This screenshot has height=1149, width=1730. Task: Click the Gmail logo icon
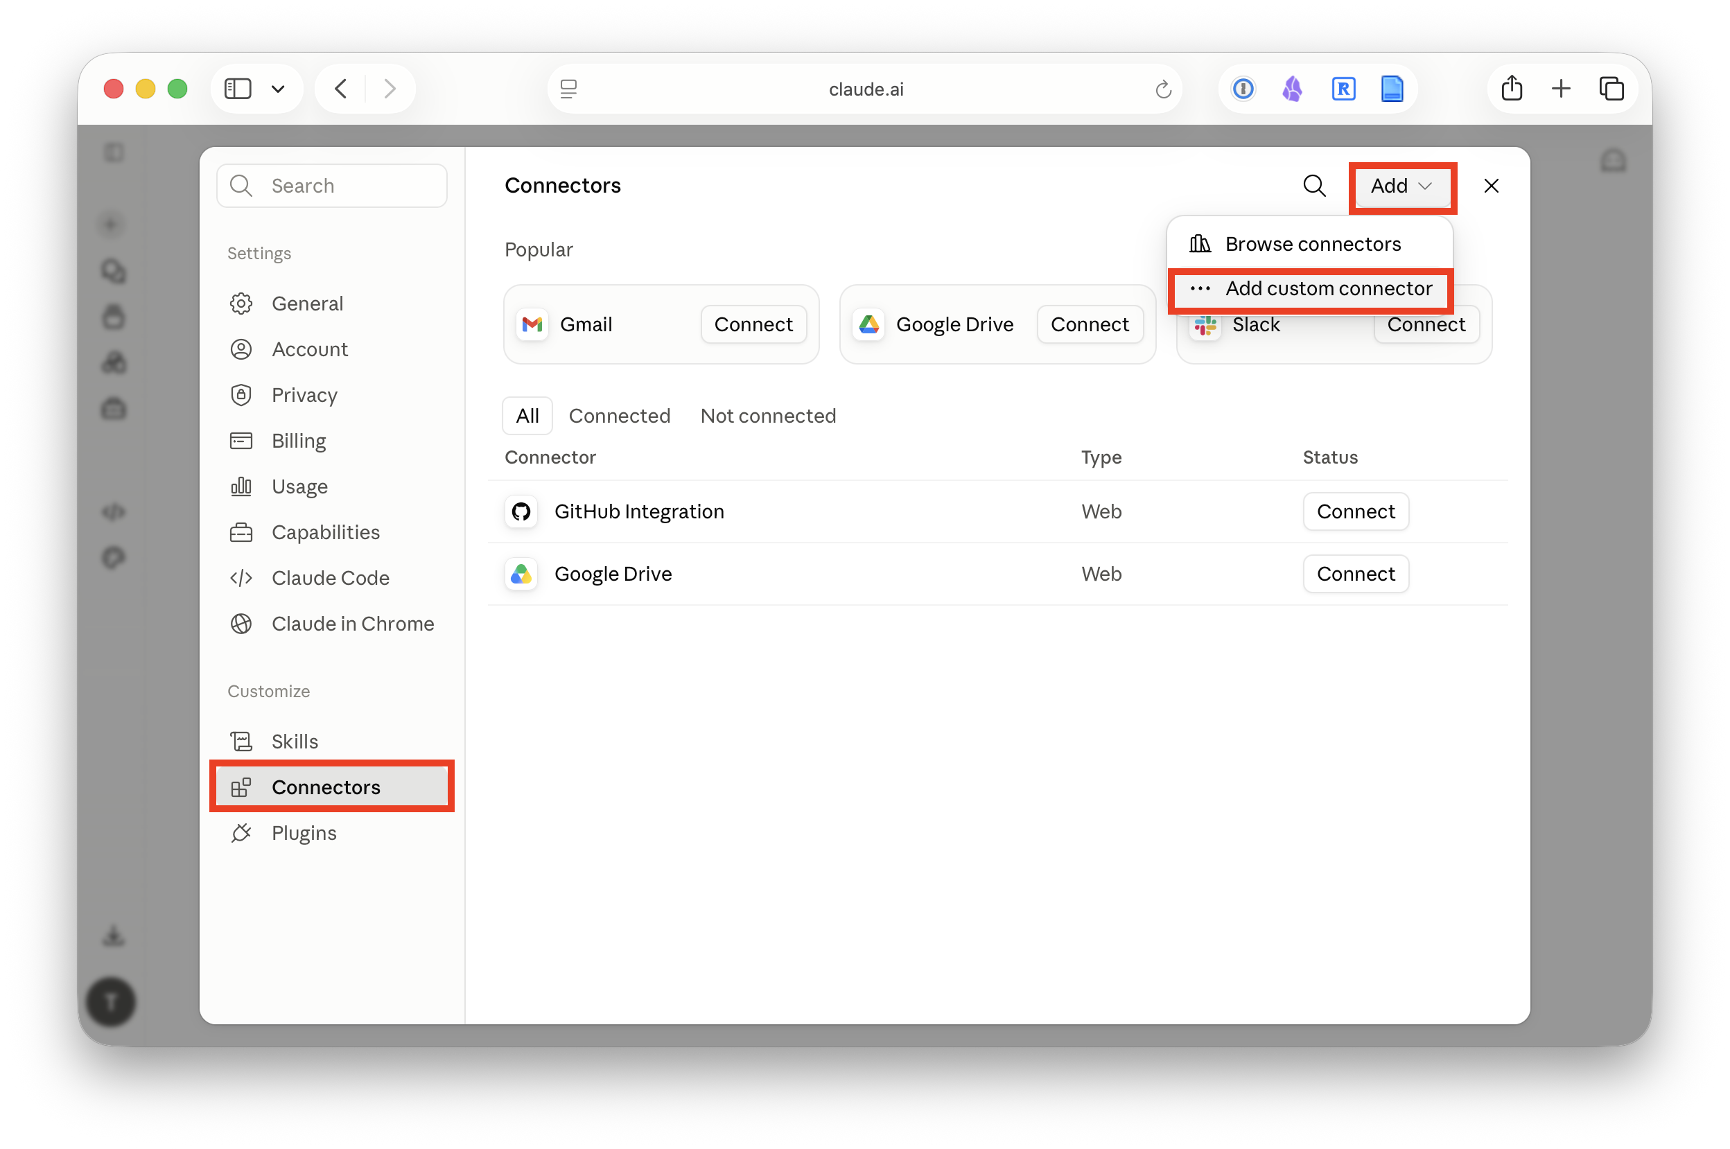click(532, 324)
